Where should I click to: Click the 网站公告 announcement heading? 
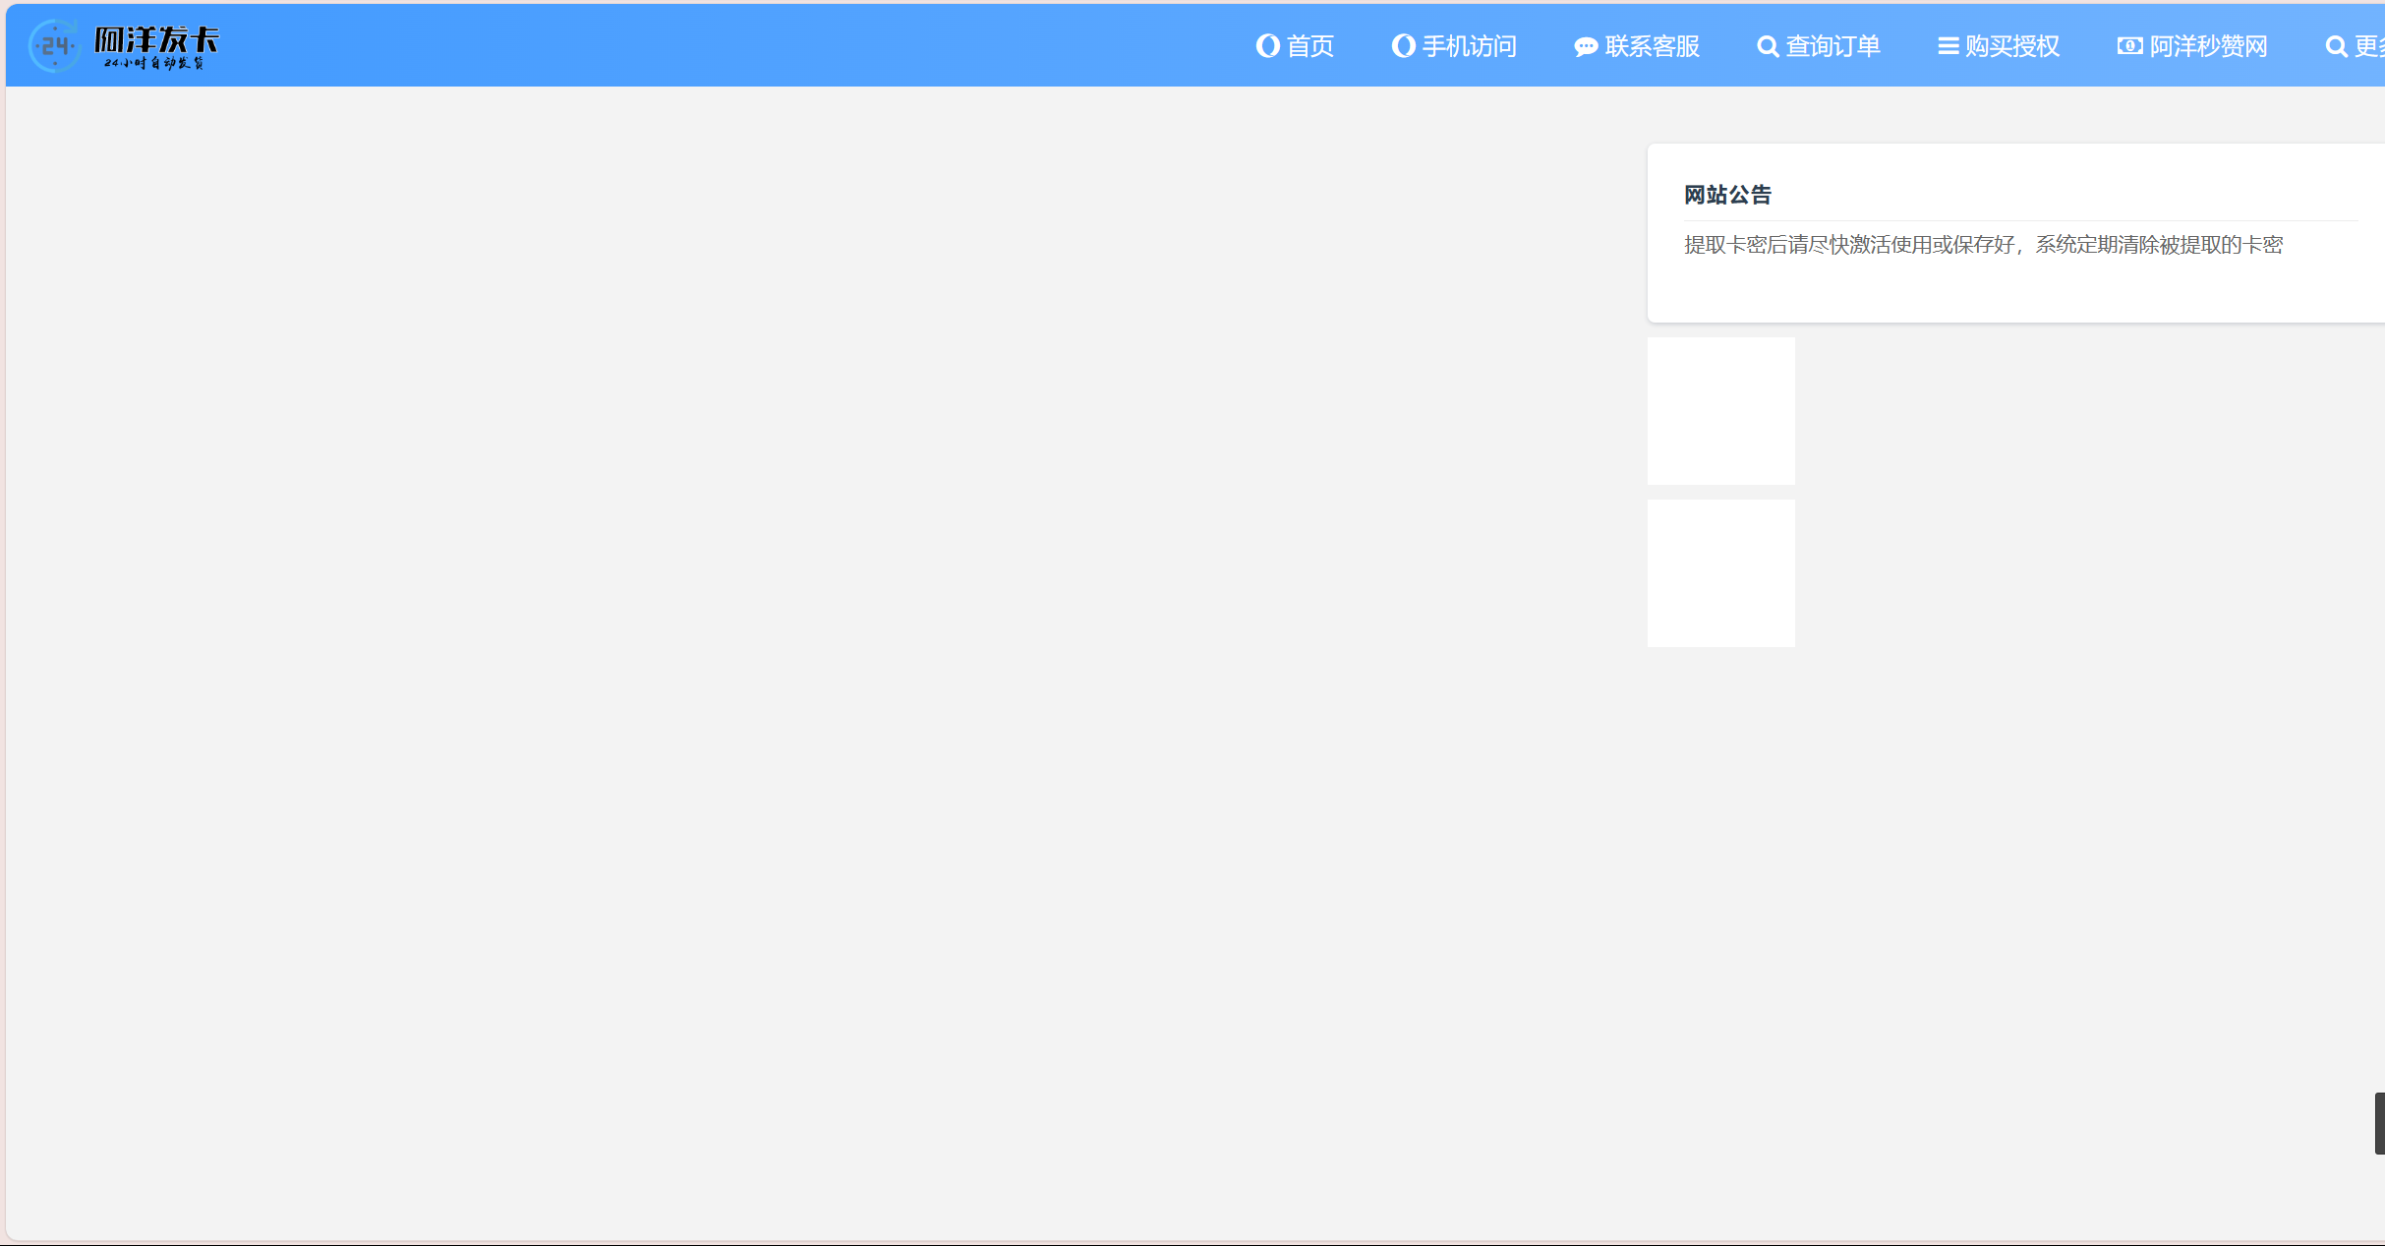click(x=1727, y=194)
